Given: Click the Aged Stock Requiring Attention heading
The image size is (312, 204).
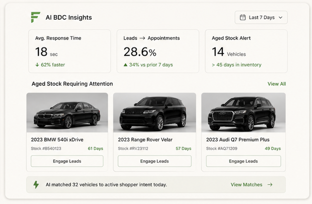Looking at the screenshot, I should click(x=72, y=84).
